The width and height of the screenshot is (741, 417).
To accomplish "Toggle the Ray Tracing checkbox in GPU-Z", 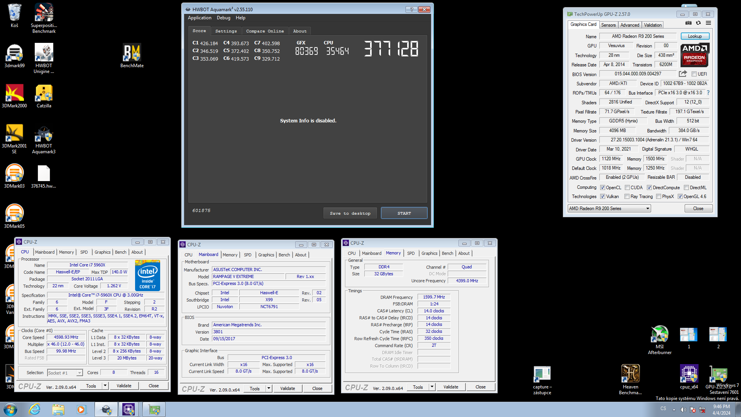I will [x=627, y=197].
